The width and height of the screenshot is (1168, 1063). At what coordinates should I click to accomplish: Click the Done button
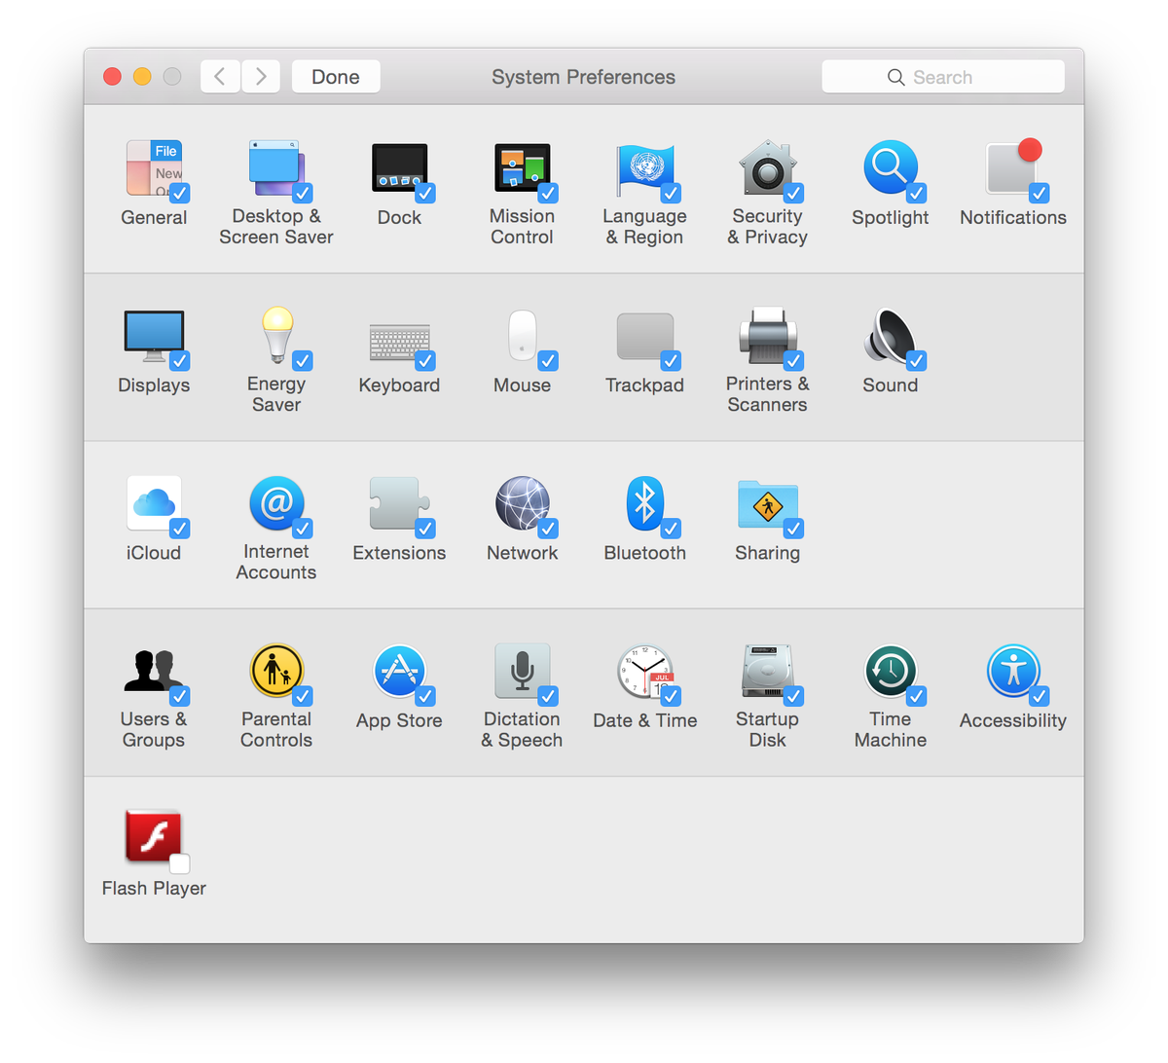click(336, 77)
